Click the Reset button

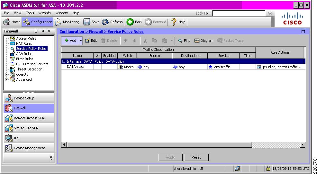[196, 157]
